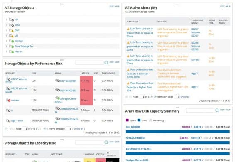Go to last page in Performance Risk pager
The height and width of the screenshot is (162, 243).
tap(45, 129)
